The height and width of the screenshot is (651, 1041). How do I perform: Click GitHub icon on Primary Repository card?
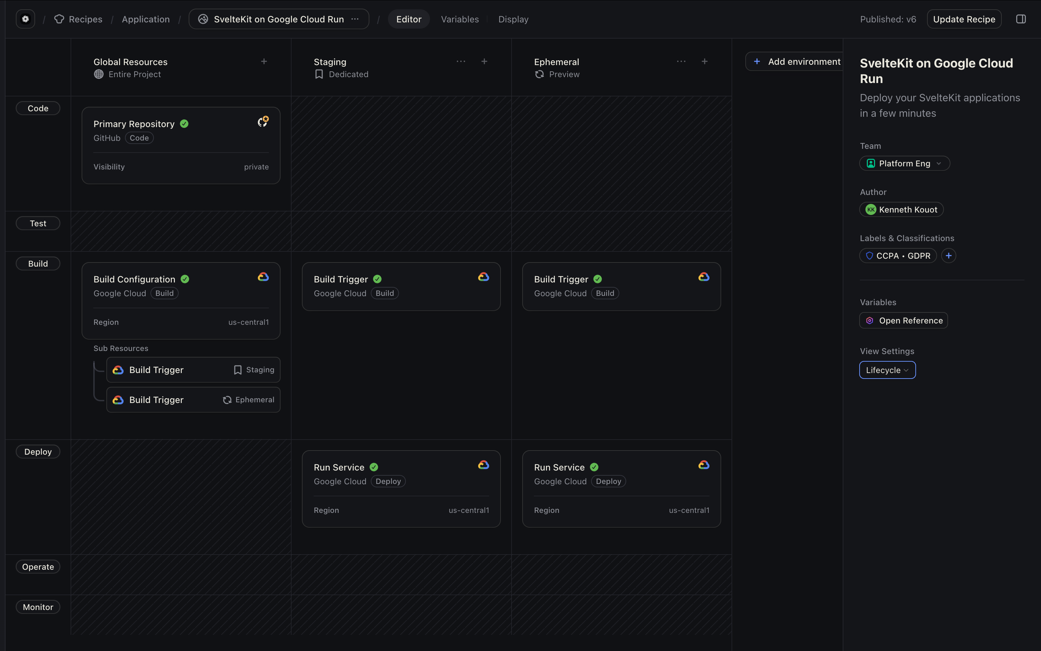pyautogui.click(x=263, y=122)
